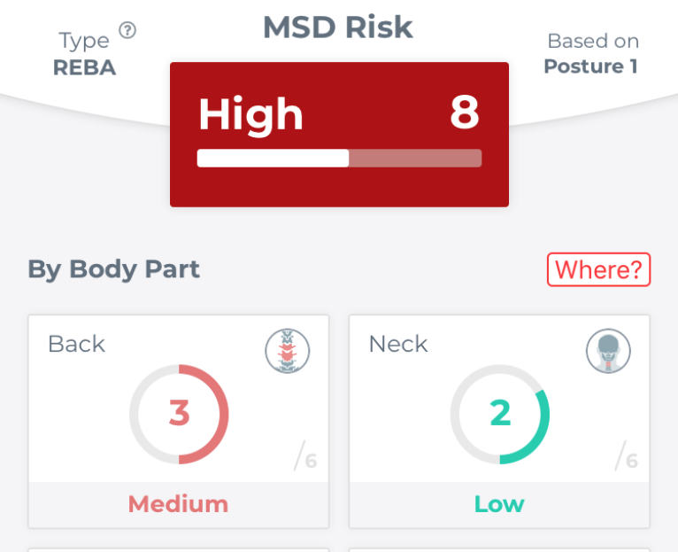Image resolution: width=678 pixels, height=552 pixels.
Task: Open the Neck card title
Action: 398,344
